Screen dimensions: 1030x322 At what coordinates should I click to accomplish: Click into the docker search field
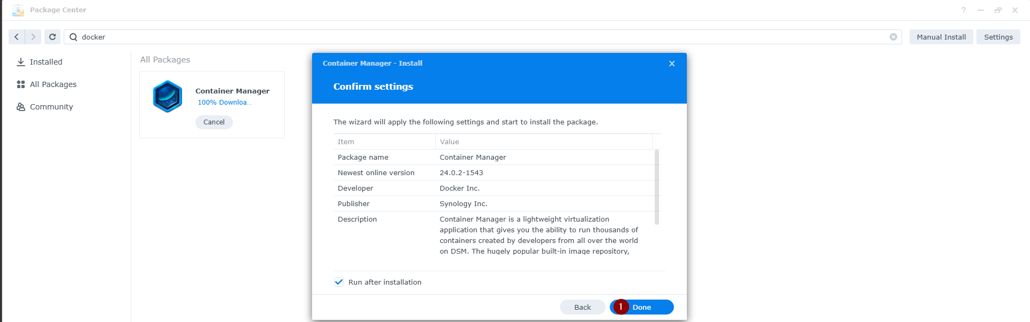(x=482, y=37)
